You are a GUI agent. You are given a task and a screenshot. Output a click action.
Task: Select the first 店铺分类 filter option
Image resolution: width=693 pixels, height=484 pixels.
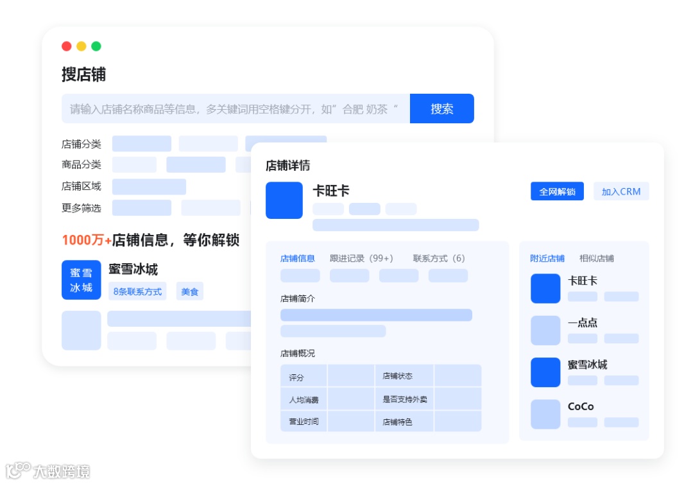[141, 144]
